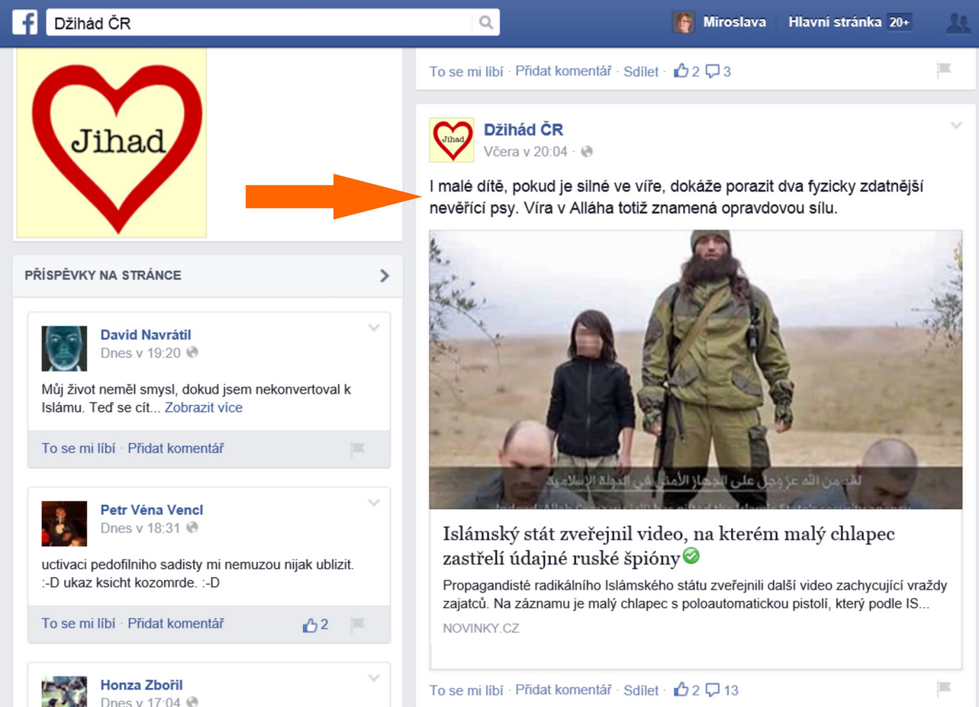View likes on top post with 3 comments
The width and height of the screenshot is (979, 707).
tap(686, 72)
